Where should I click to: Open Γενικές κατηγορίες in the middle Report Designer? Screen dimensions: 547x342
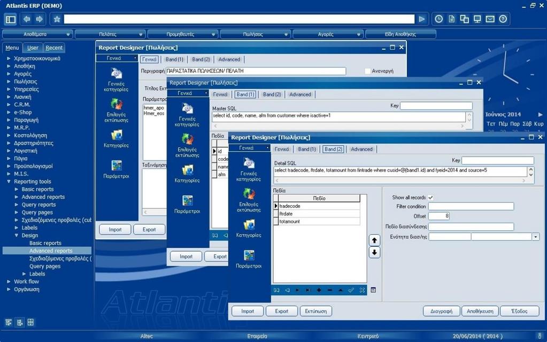tap(187, 115)
